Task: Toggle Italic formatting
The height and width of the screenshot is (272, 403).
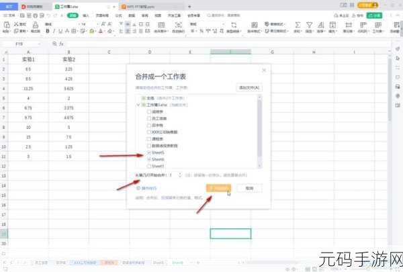Action: (x=54, y=31)
